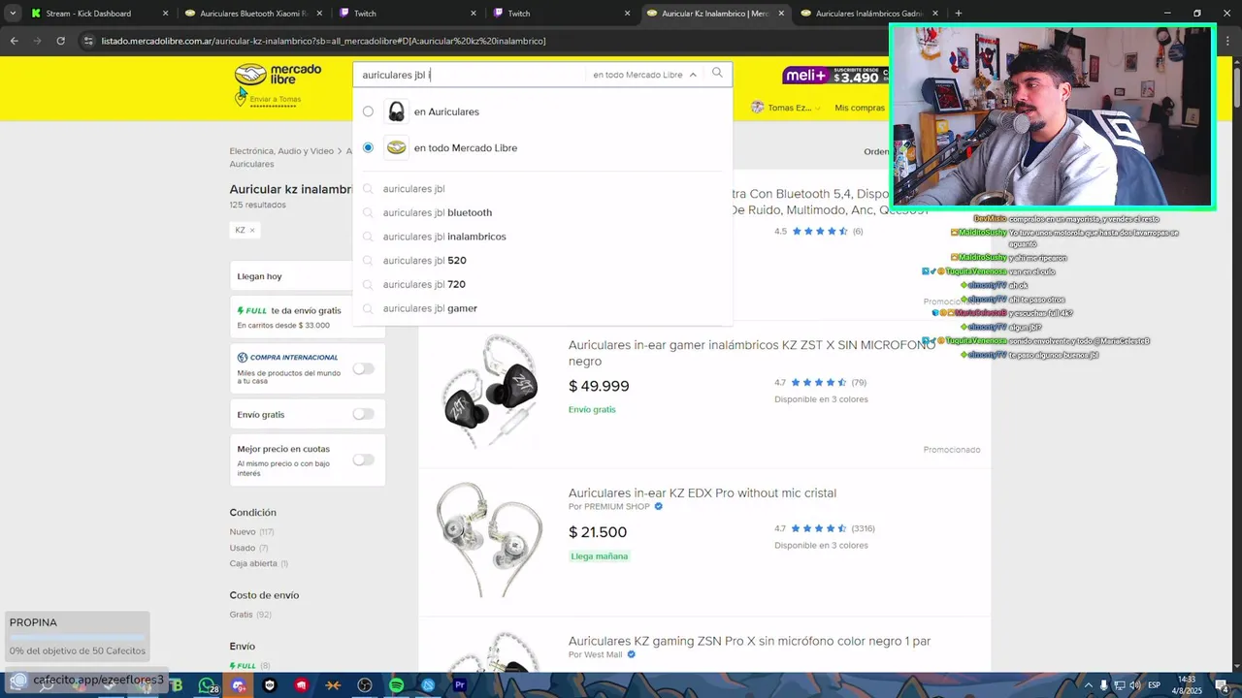Click the FULL te da envío gratis filter
Image resolution: width=1242 pixels, height=698 pixels.
(308, 317)
